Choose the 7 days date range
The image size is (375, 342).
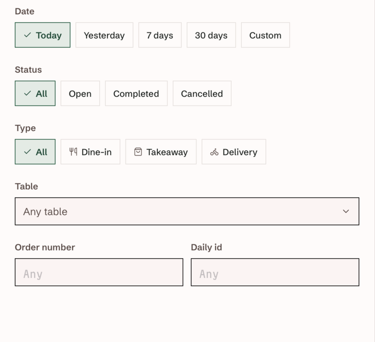(x=160, y=35)
